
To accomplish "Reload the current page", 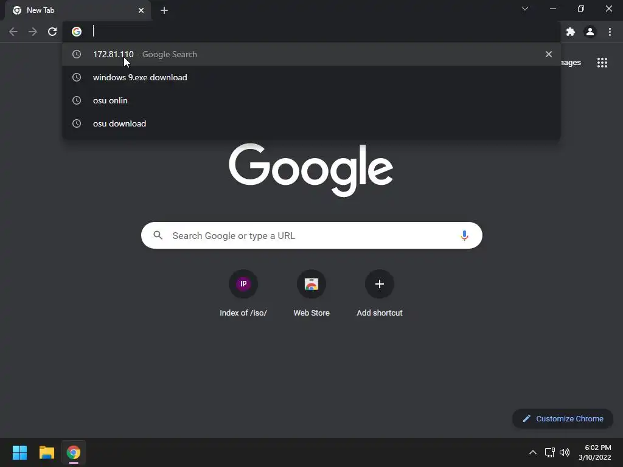I will (x=52, y=32).
